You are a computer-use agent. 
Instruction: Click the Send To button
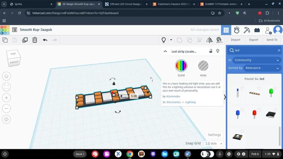pos(272,40)
